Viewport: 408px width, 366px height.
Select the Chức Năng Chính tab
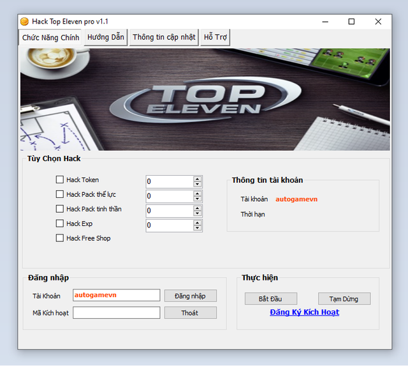pos(51,38)
